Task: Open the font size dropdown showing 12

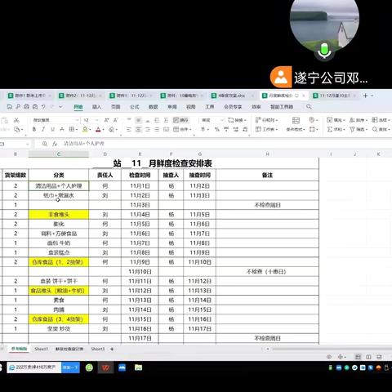Action: coord(96,120)
